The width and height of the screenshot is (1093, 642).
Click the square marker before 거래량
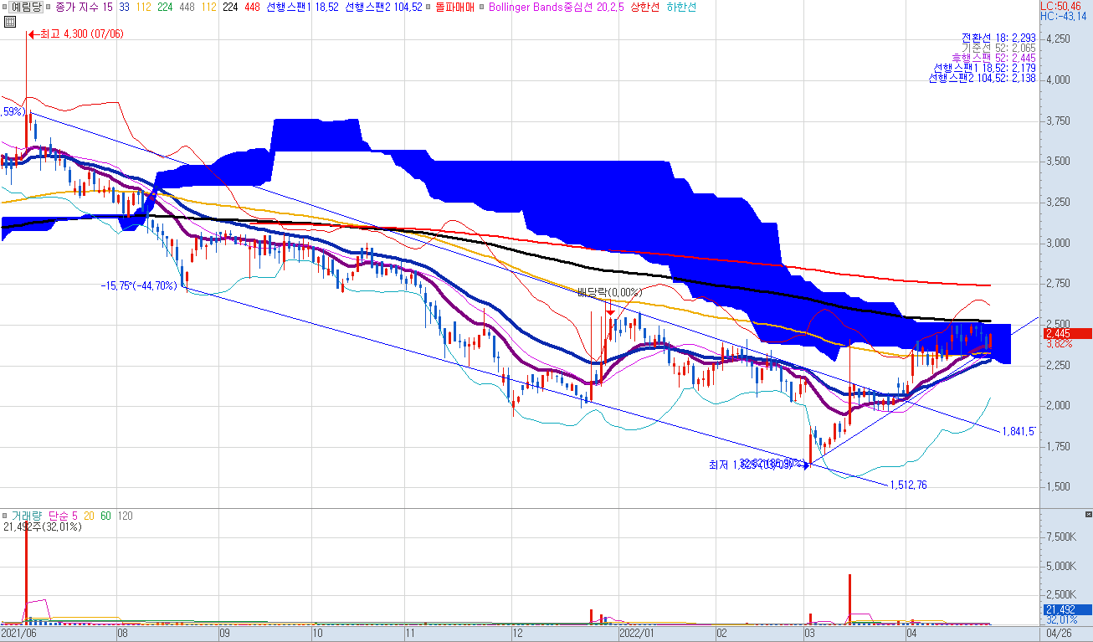point(5,516)
